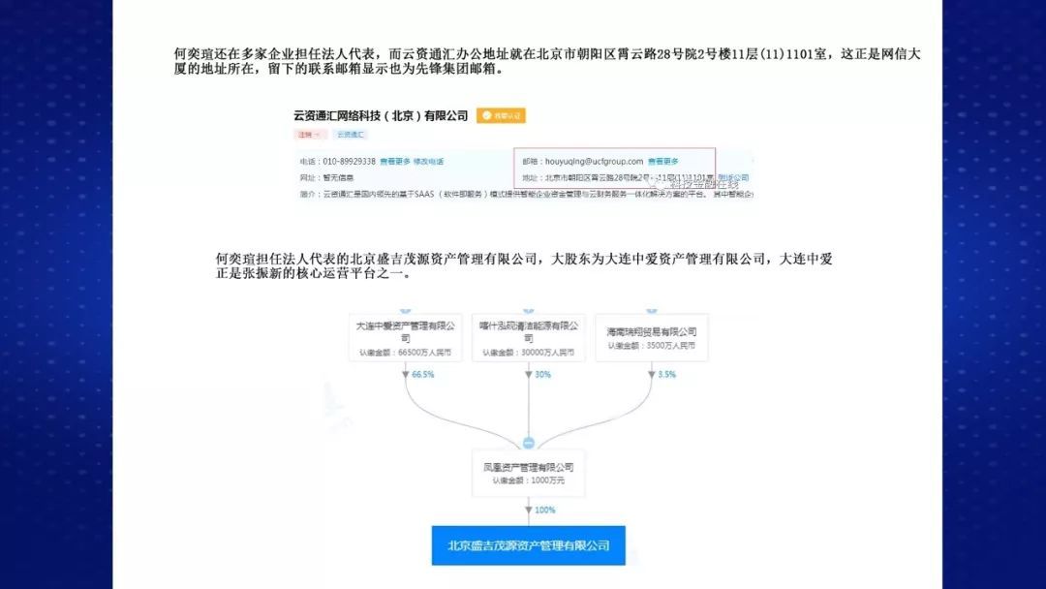
Task: Select the phone number 010-89929338
Action: (349, 162)
